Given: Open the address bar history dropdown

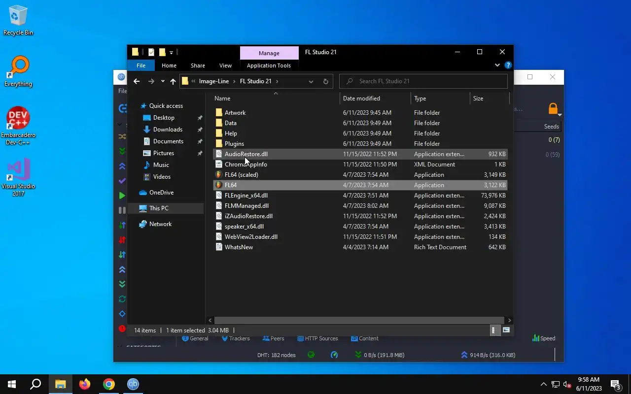Looking at the screenshot, I should (x=311, y=81).
